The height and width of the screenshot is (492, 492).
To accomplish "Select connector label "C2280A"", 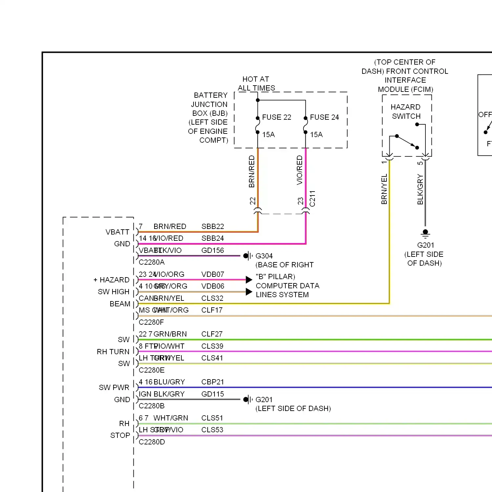I will tap(152, 262).
